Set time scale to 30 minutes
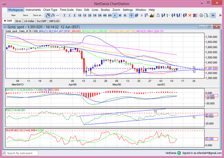The width and height of the screenshot is (224, 158). 90,15
